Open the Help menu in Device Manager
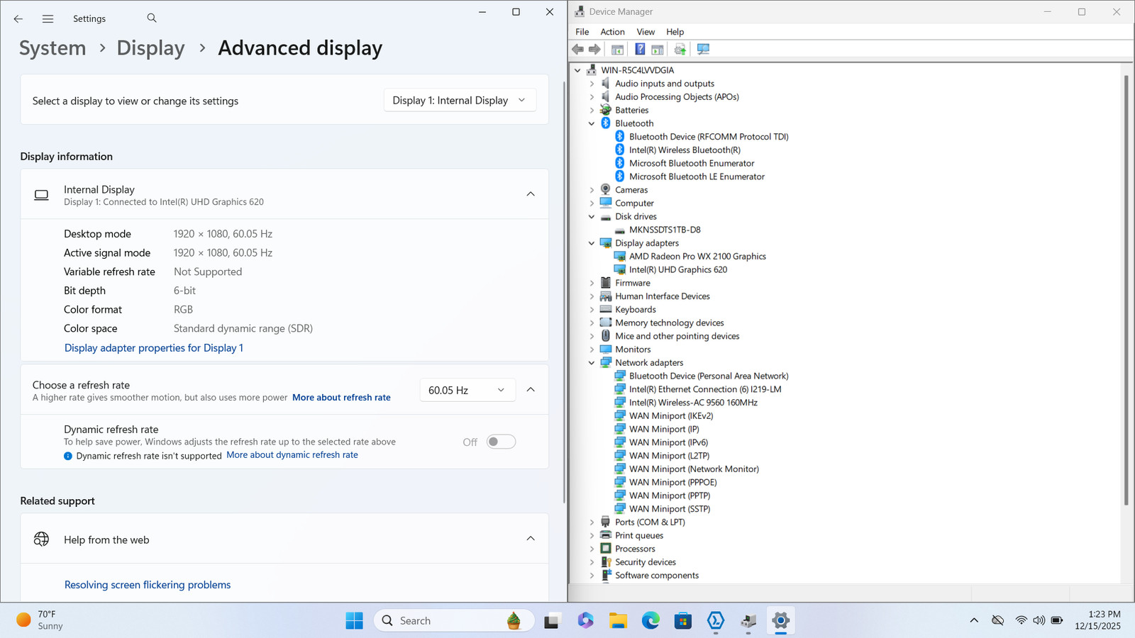The width and height of the screenshot is (1135, 638). pyautogui.click(x=675, y=32)
